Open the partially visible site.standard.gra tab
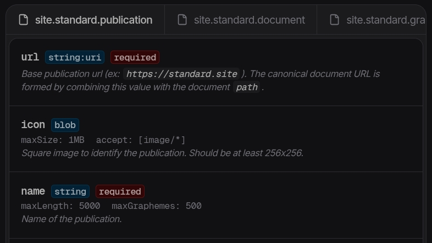 click(x=385, y=20)
